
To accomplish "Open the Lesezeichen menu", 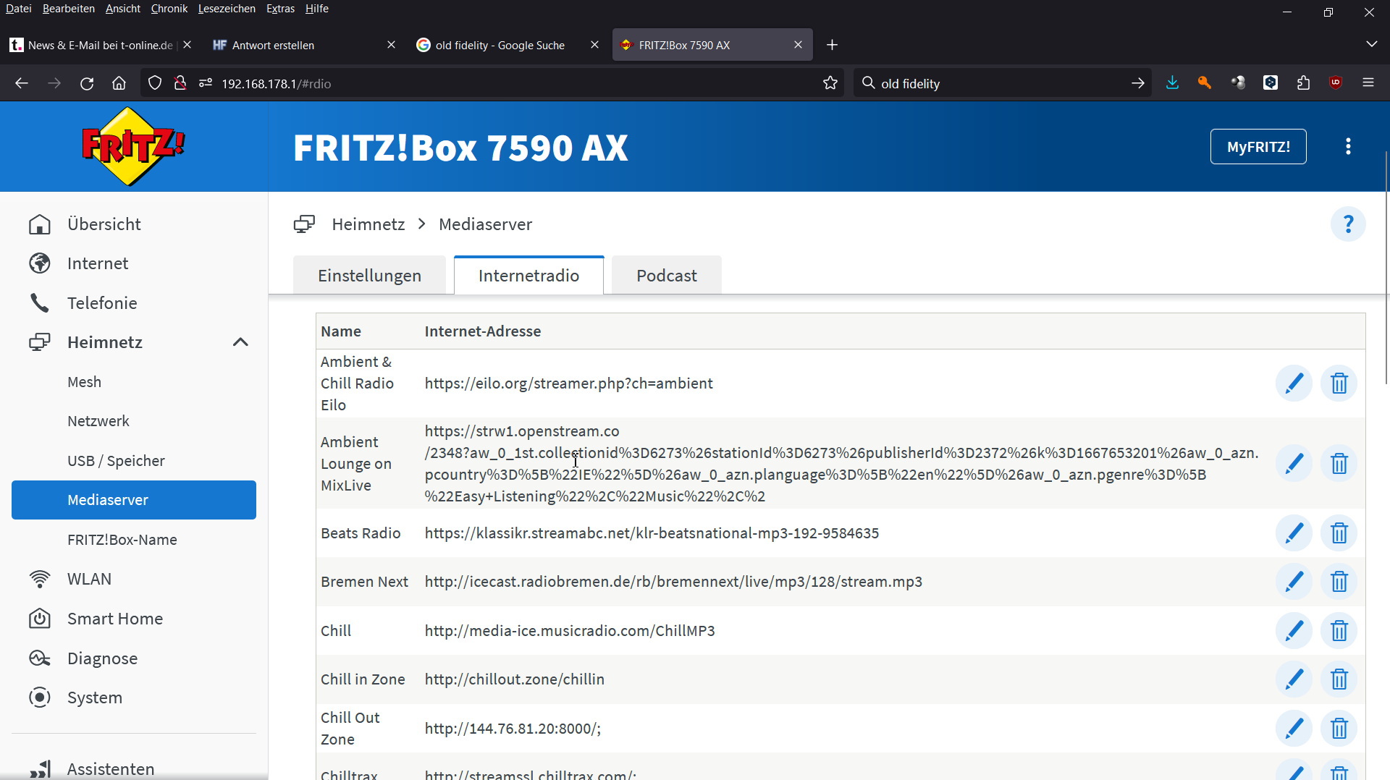I will tap(227, 9).
